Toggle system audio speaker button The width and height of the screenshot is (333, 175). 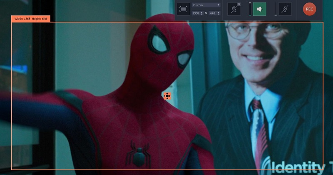tap(259, 9)
